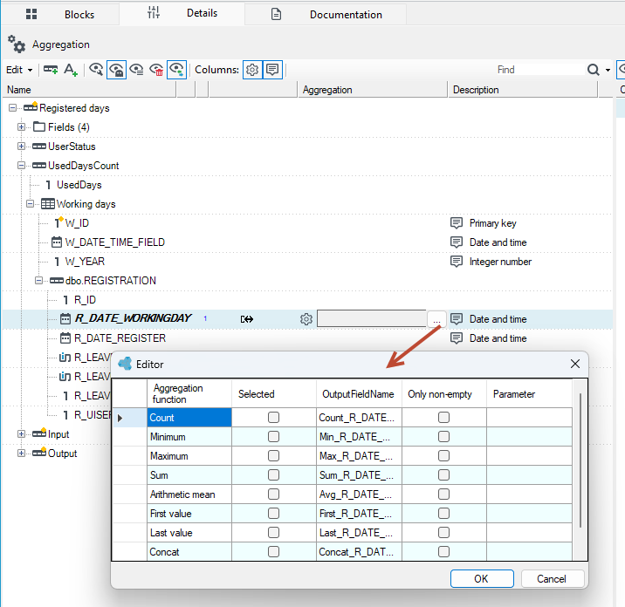This screenshot has height=607, width=625.
Task: Collapse the Registered days node
Action: 13,108
